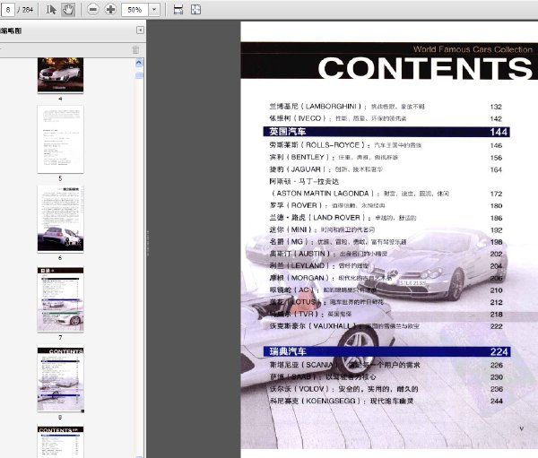Viewport: 538px width, 458px height.
Task: Click the AUSTIN contents entry
Action: (328, 254)
